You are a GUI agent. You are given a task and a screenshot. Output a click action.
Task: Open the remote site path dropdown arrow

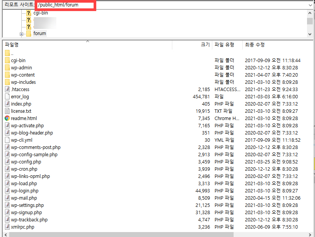(310, 5)
